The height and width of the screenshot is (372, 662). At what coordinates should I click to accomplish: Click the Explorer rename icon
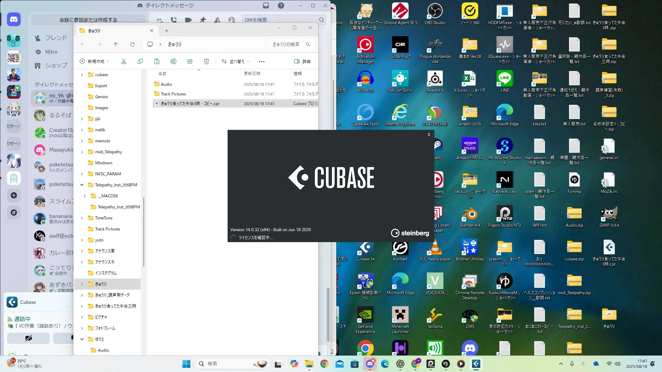173,61
